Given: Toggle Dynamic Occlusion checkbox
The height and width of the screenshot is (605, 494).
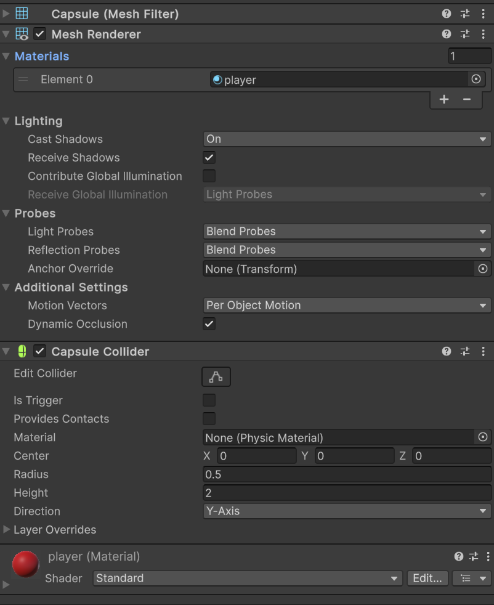Looking at the screenshot, I should 209,323.
